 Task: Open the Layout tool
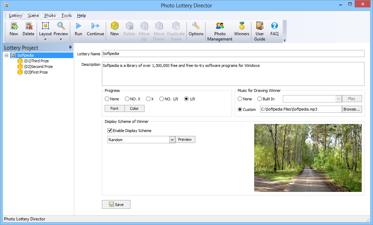pos(45,26)
